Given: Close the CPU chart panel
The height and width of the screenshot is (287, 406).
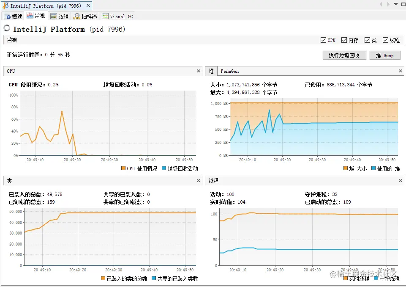Looking at the screenshot, I should [x=199, y=71].
